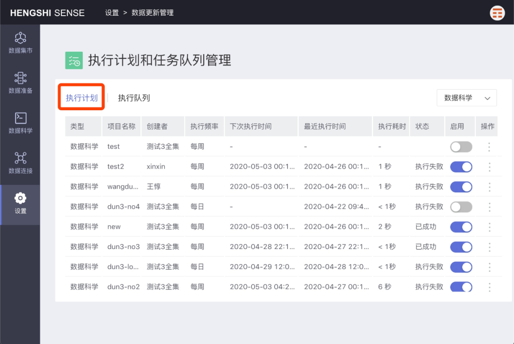Screen dimensions: 514x344
Task: Enable the toggle for the test plan
Action: 461,146
